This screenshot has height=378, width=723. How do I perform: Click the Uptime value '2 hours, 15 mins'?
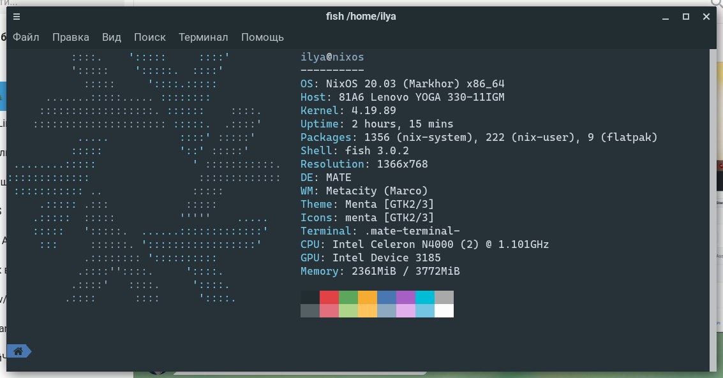point(403,124)
